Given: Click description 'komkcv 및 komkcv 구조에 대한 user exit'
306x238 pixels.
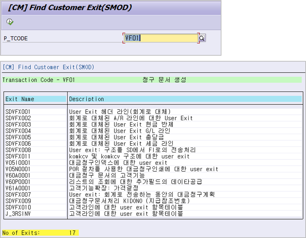Looking at the screenshot, I should click(x=130, y=156).
